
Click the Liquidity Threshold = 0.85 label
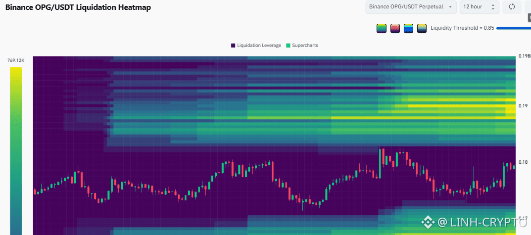coord(462,28)
